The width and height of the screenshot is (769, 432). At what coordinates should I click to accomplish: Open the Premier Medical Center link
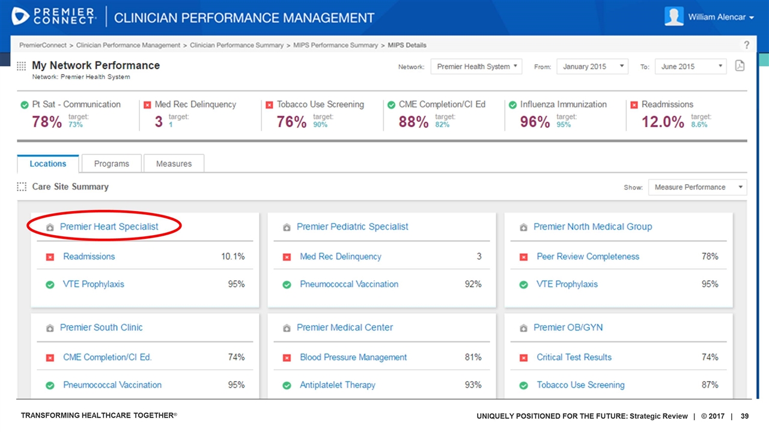[x=345, y=328]
